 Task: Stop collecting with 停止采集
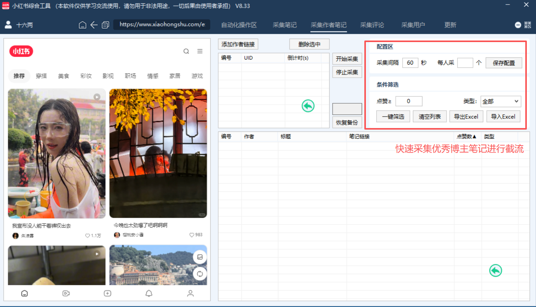(x=347, y=72)
